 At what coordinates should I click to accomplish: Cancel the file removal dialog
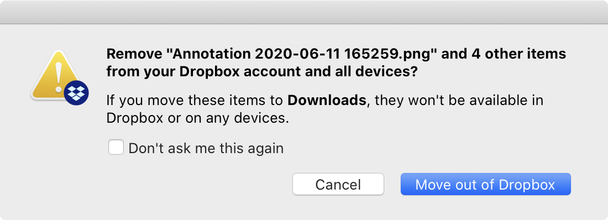click(x=338, y=184)
